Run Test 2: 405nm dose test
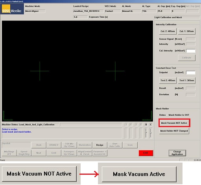The height and width of the screenshot is (185, 201). point(168,80)
